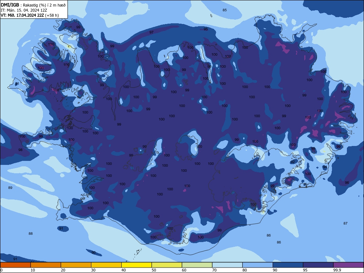Pick the purple above-99.9 legend swatch
Image resolution: width=364 pixels, height=273 pixels.
pyautogui.click(x=348, y=265)
